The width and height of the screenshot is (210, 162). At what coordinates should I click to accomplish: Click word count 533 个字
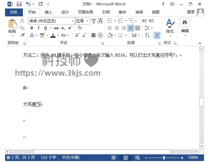click(48, 158)
